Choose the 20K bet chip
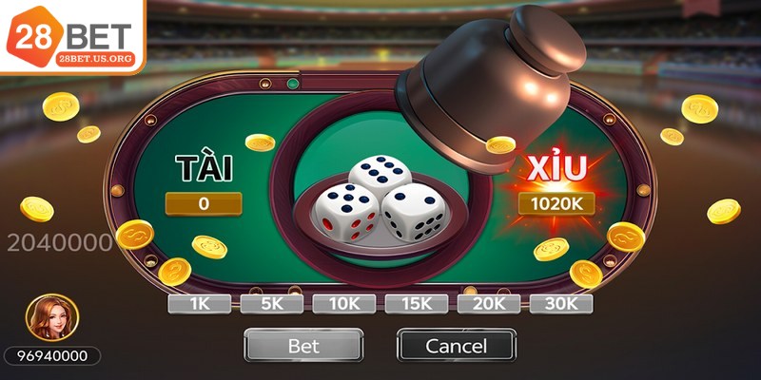The width and height of the screenshot is (761, 380). (489, 304)
